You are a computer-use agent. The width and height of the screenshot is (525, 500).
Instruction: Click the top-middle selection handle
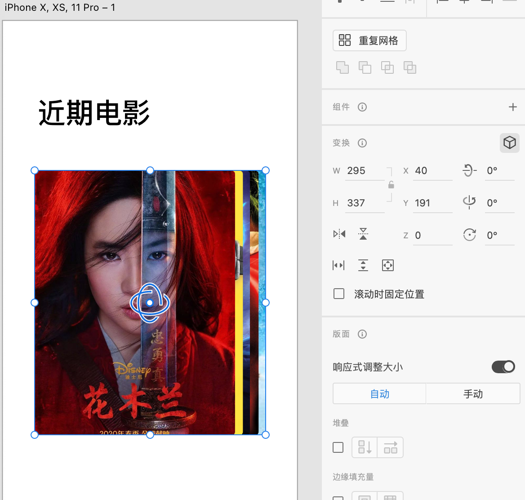pos(150,170)
